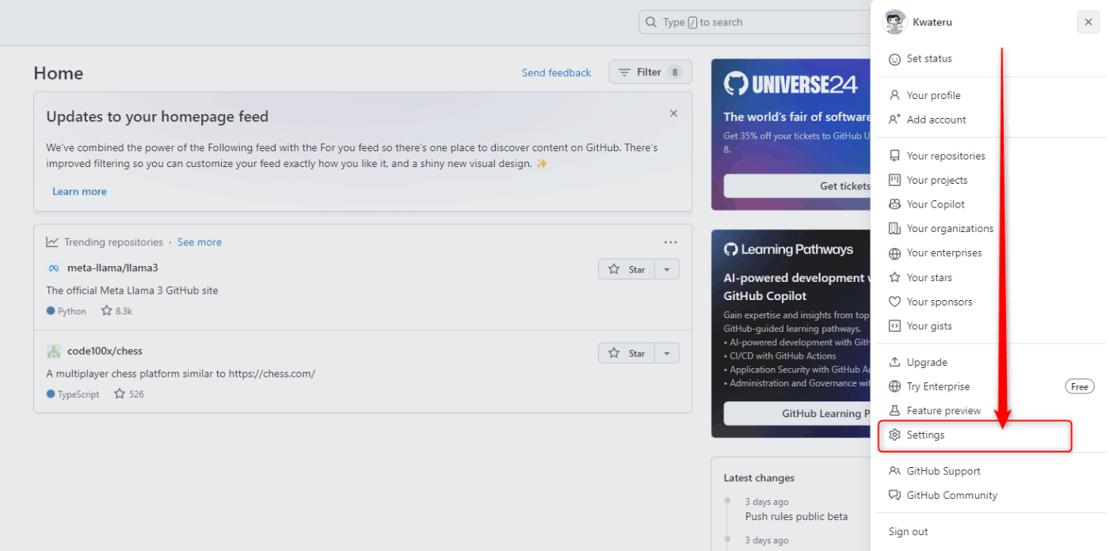The width and height of the screenshot is (1109, 551).
Task: Click the Your projects board icon
Action: [894, 180]
